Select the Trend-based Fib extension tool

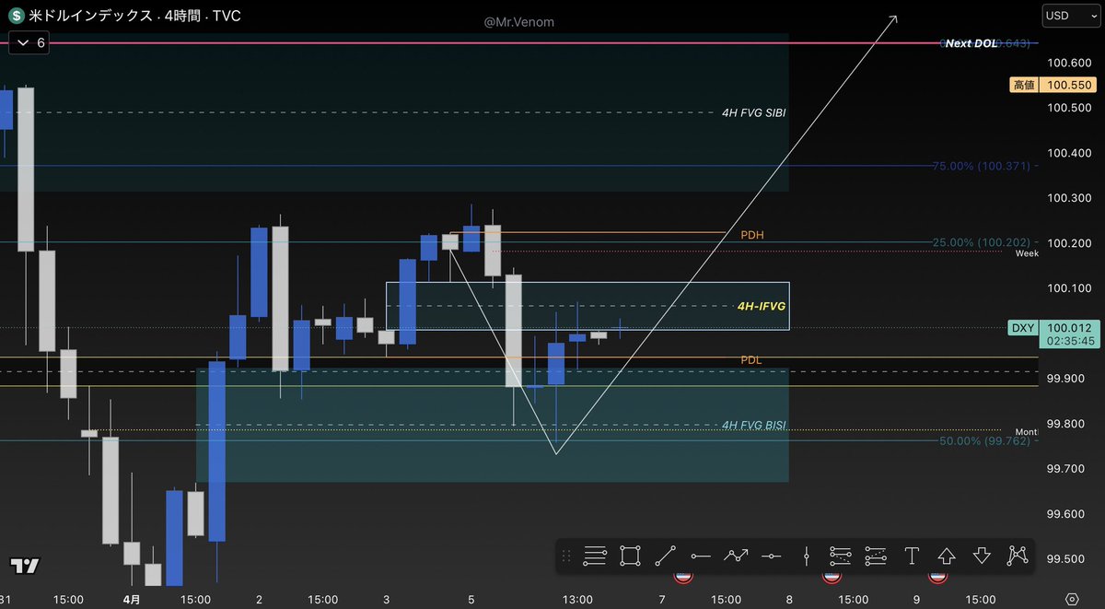[840, 556]
